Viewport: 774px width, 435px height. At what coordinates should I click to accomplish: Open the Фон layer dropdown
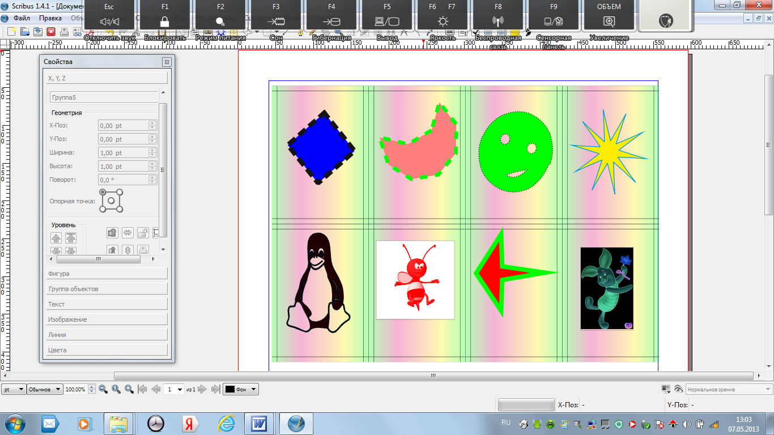click(241, 389)
